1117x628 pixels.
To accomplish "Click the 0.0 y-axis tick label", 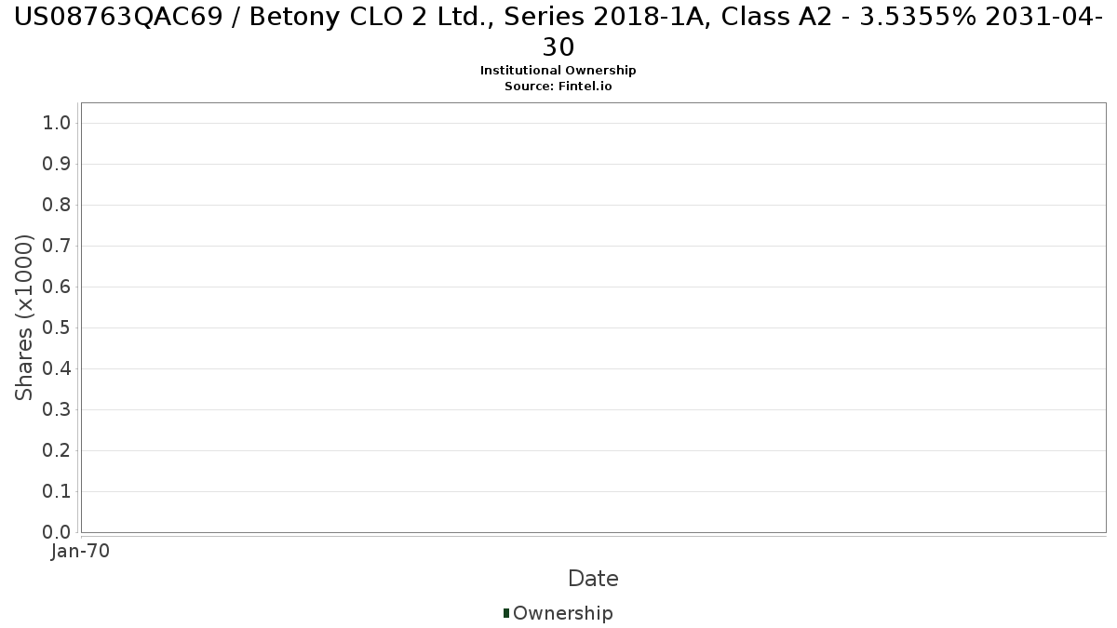I will click(x=57, y=532).
